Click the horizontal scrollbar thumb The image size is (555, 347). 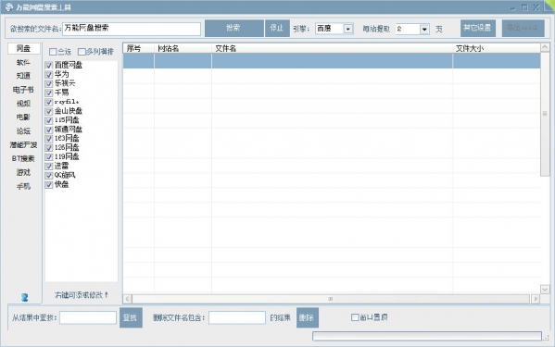coord(331,299)
